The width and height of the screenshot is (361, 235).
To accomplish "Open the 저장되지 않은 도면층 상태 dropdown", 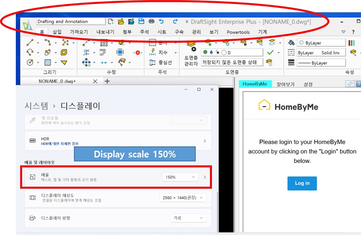I will (x=232, y=62).
